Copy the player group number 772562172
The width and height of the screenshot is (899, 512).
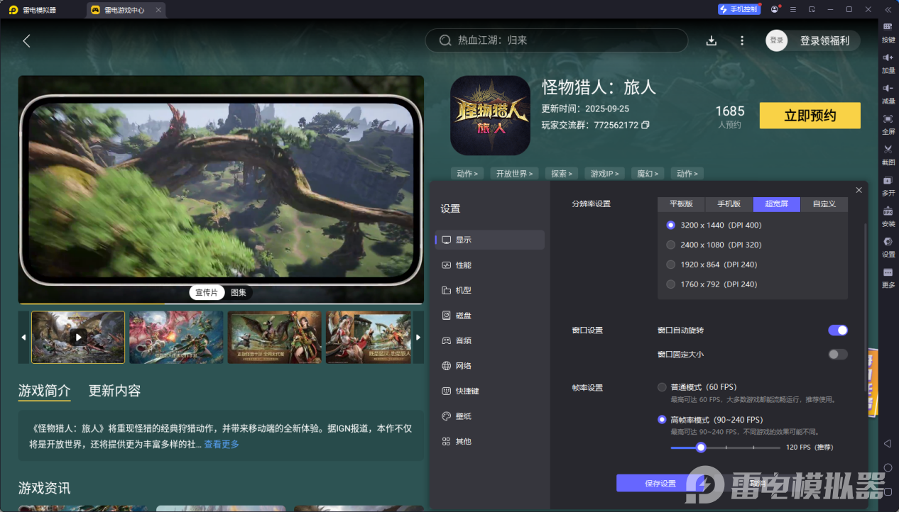[x=645, y=126]
